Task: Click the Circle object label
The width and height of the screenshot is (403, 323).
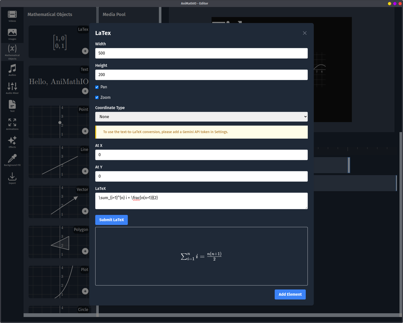Action: [x=83, y=310]
